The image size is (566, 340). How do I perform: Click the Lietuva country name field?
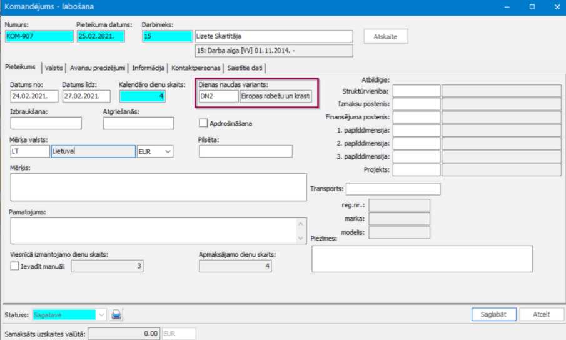(x=93, y=151)
